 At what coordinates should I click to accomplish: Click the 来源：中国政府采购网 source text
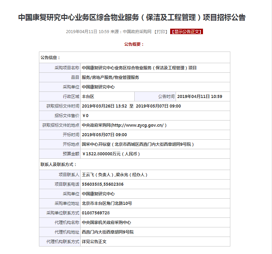(x=131, y=32)
